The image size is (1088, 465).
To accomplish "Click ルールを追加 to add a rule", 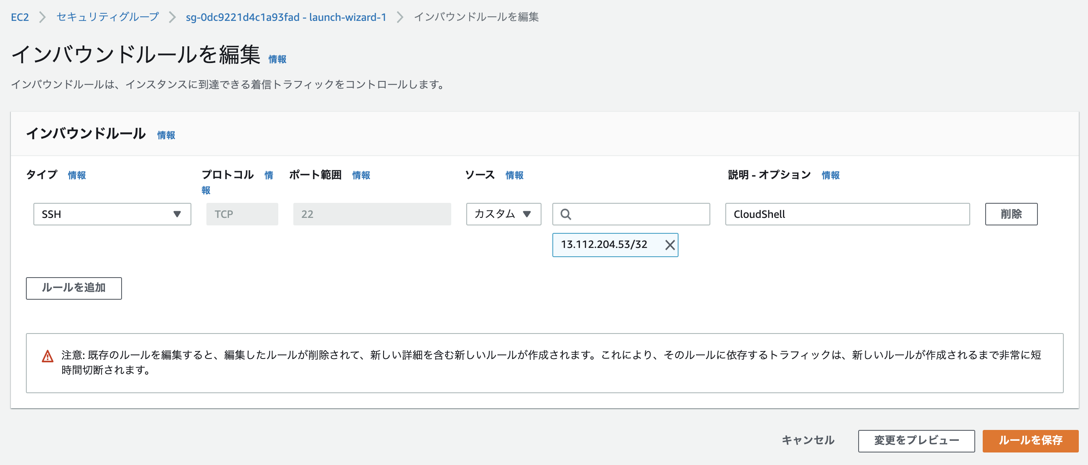I will coord(74,288).
